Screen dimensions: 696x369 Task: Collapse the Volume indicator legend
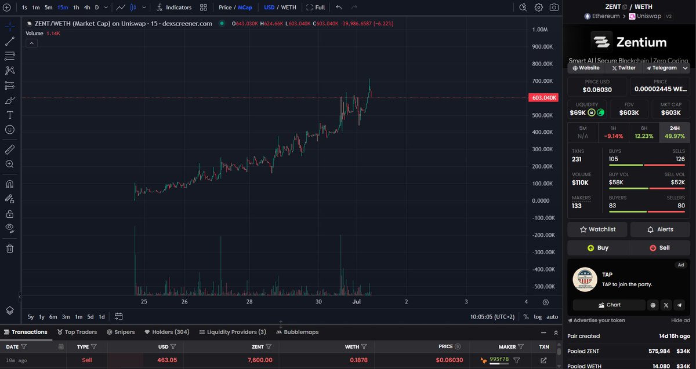click(31, 43)
